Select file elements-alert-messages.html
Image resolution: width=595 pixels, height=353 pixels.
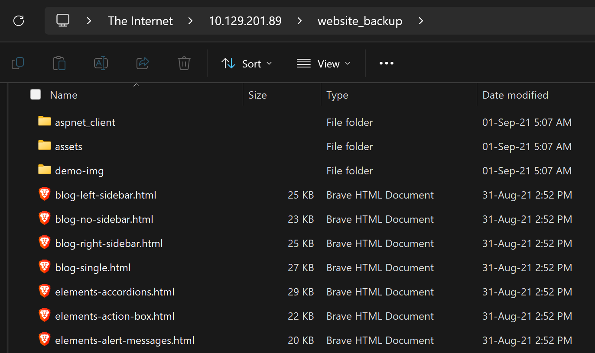pyautogui.click(x=125, y=340)
